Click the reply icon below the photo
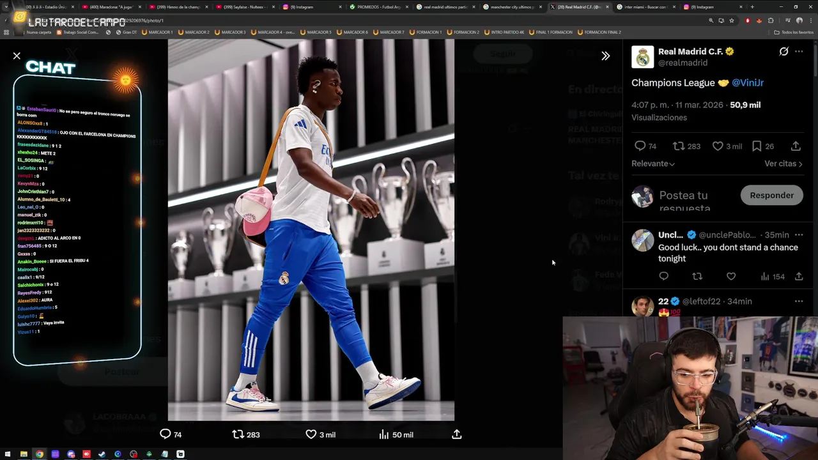Screen dimensions: 818x460 [x=166, y=434]
